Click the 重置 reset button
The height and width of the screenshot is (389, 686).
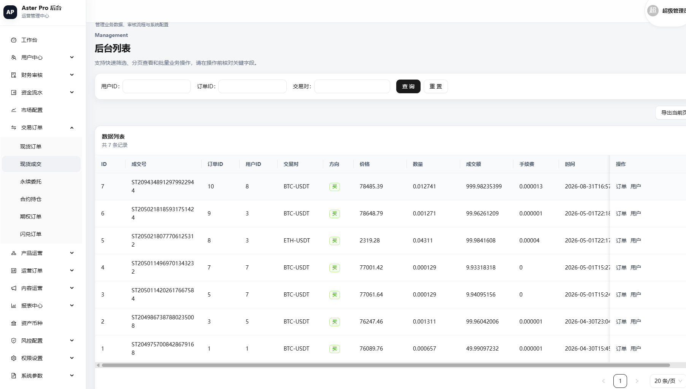click(x=435, y=86)
